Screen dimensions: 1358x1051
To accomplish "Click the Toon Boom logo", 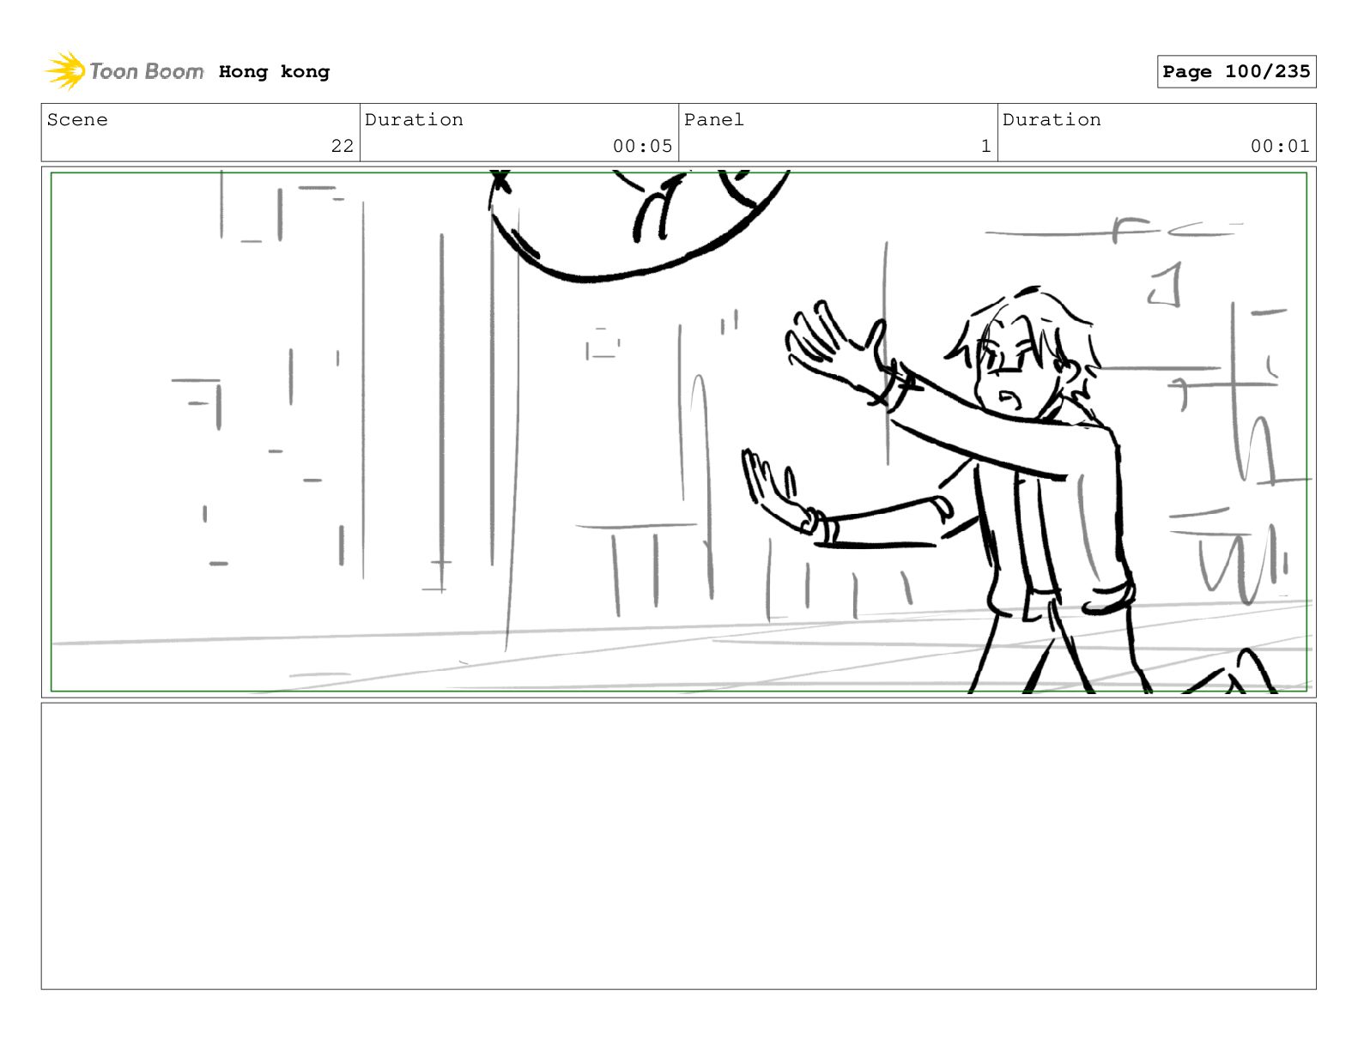I will pos(124,71).
